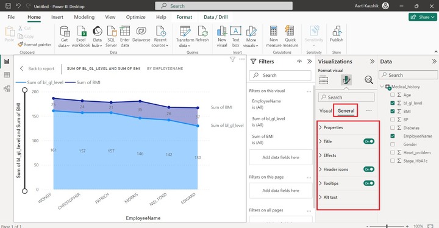The height and width of the screenshot is (228, 439).
Task: Collapse the Visualizations pane
Action: pos(372,62)
